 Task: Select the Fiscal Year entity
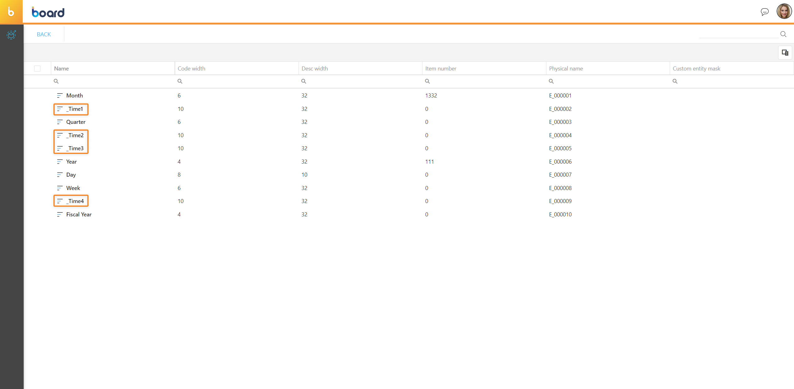pos(79,215)
